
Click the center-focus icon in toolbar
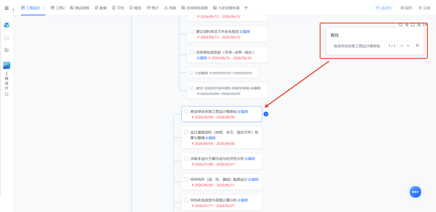coord(419,25)
